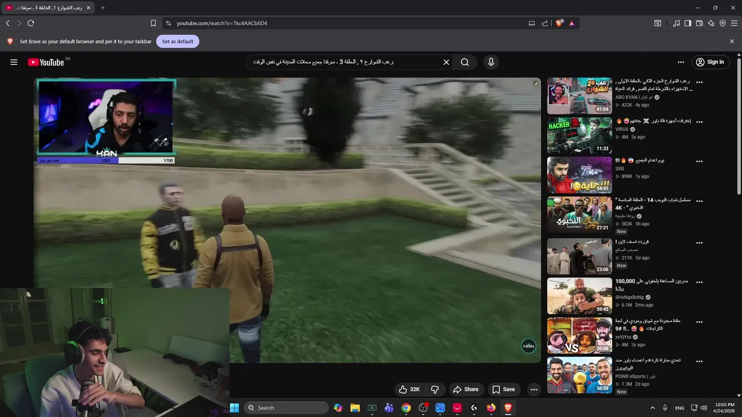This screenshot has width=742, height=417.
Task: Switch input language via ENG indicator
Action: [x=679, y=408]
